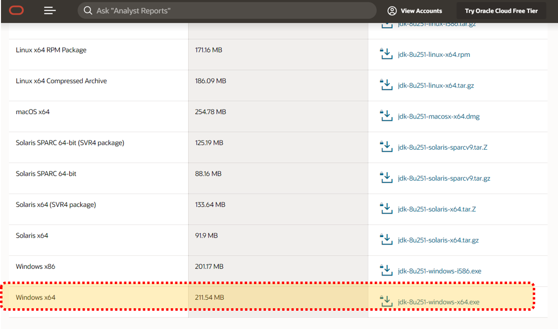This screenshot has height=329, width=558.
Task: Select Solaris x64 (SVR4 package) label
Action: coord(56,205)
